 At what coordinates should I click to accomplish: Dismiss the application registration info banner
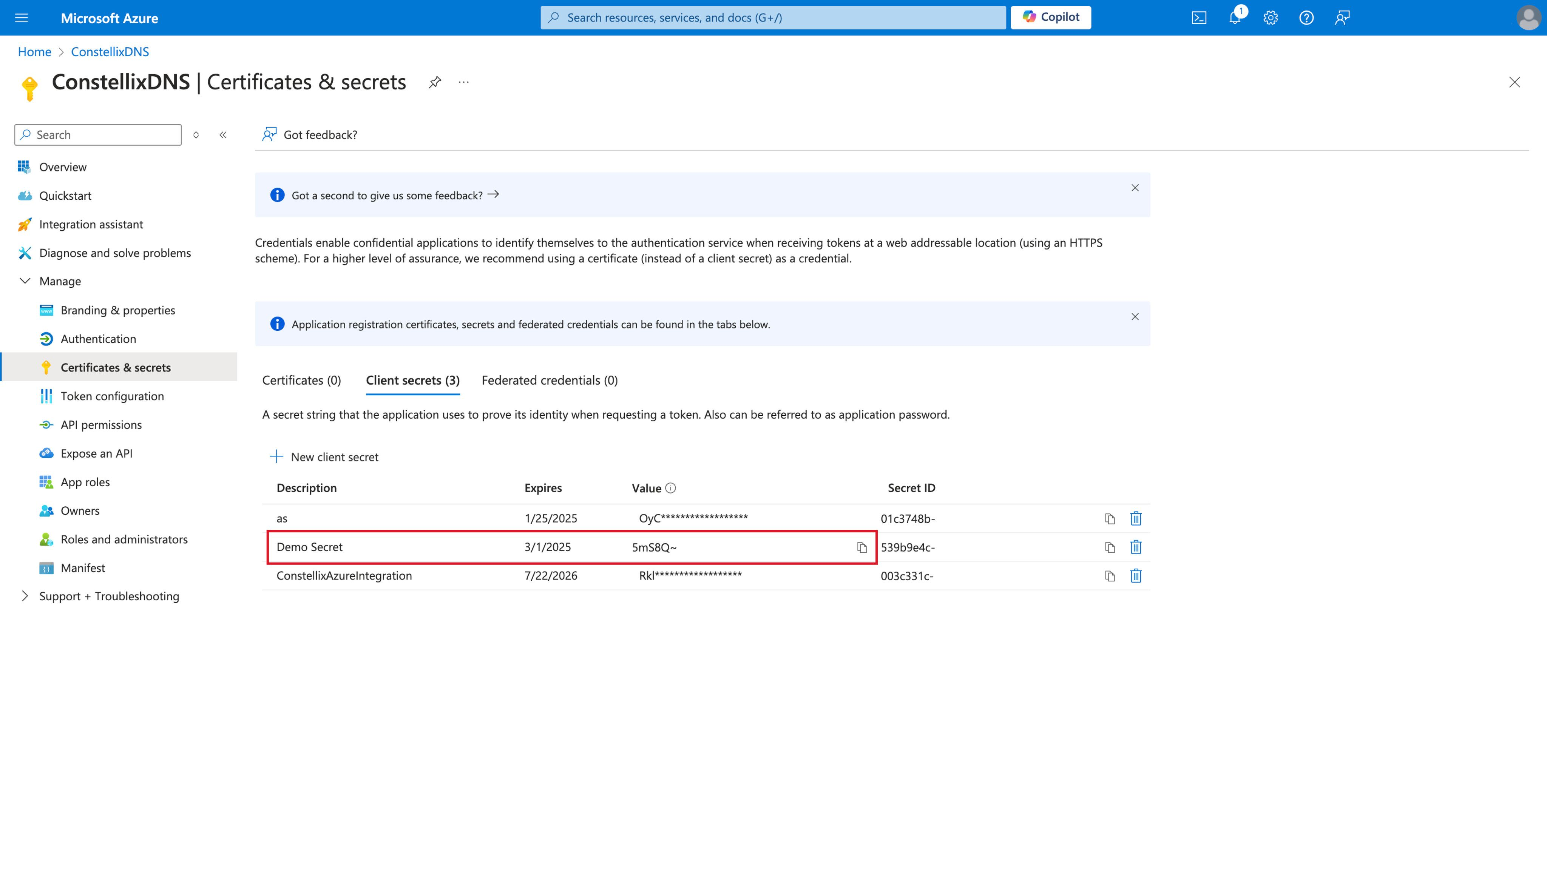pos(1135,316)
